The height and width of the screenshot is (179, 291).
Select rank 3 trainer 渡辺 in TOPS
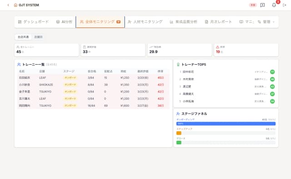point(226,87)
